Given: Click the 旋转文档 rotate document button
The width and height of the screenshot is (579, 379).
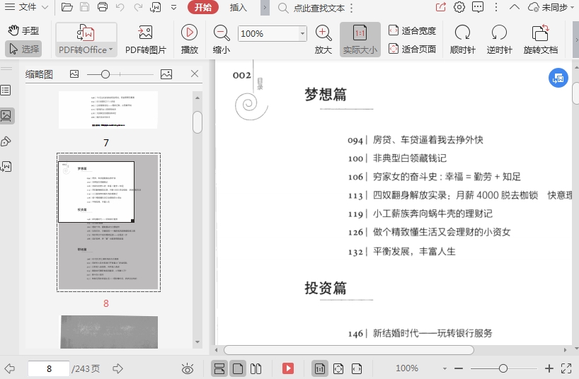Looking at the screenshot, I should click(x=541, y=40).
